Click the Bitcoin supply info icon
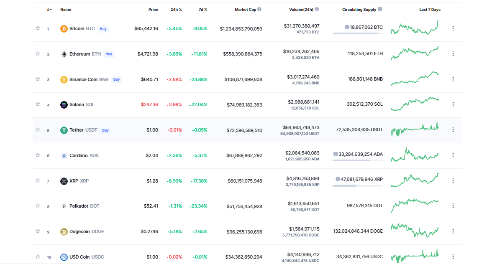Viewport: 492px width, 264px height. point(347,27)
